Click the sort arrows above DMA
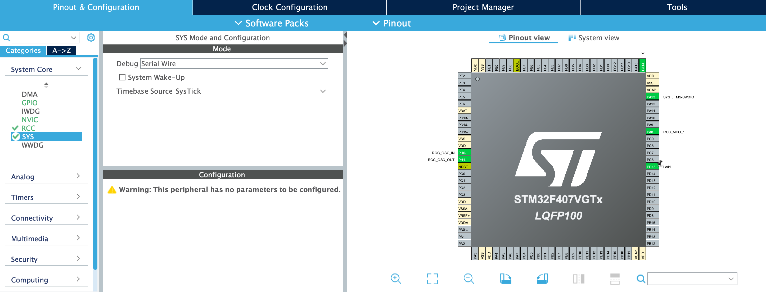Viewport: 766px width, 292px height. tap(46, 85)
